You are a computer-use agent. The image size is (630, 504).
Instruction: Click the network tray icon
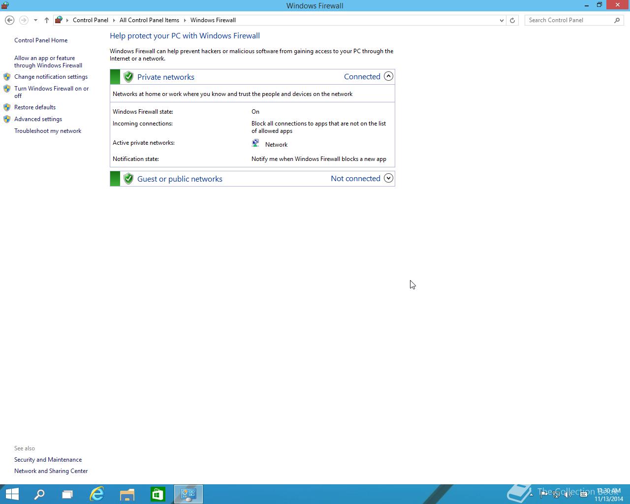coord(556,495)
